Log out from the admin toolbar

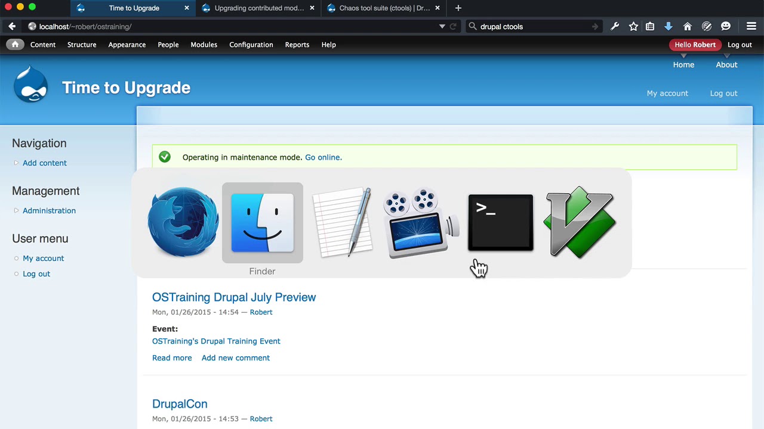coord(740,45)
